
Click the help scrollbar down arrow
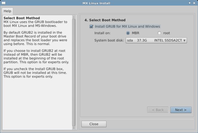pyautogui.click(x=74, y=128)
